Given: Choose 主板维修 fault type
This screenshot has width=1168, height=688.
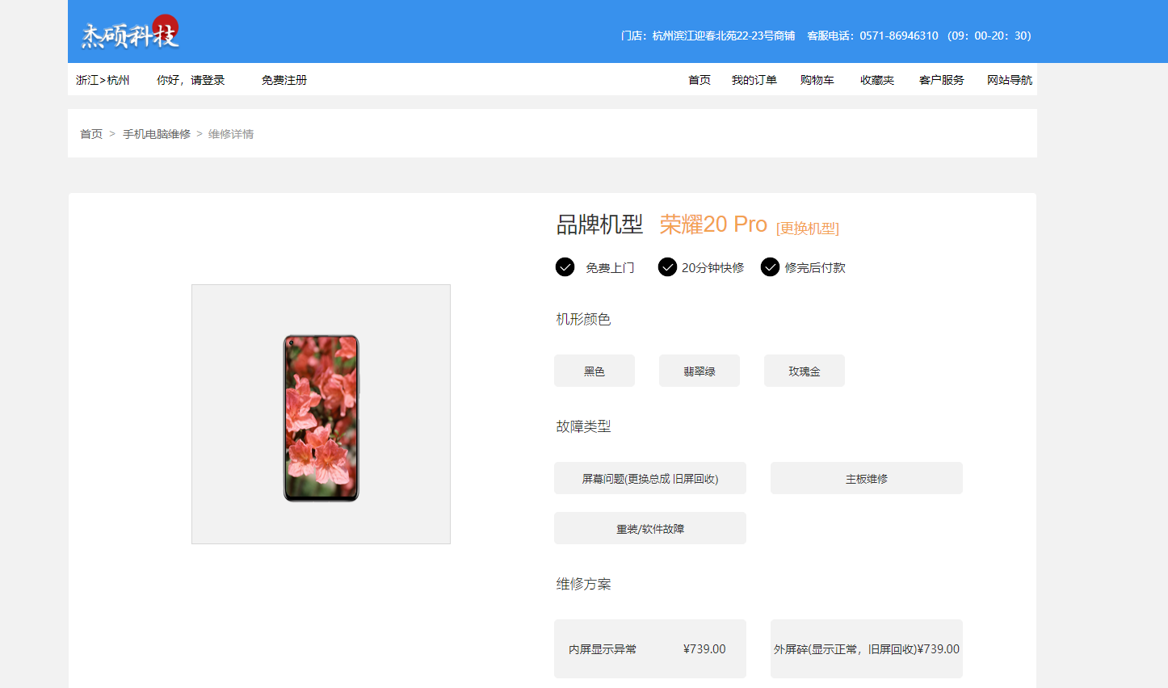Looking at the screenshot, I should 867,478.
